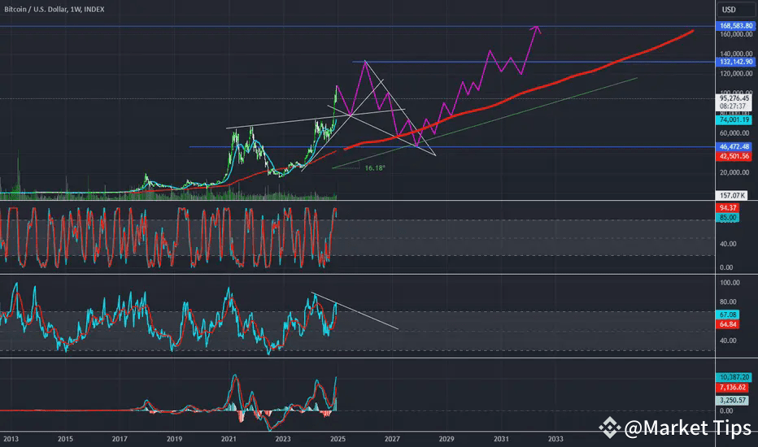Click the 160,000.00 price scale value

[x=736, y=34]
